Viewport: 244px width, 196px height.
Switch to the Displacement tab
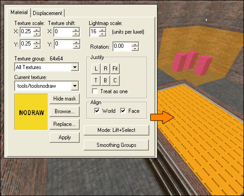[x=47, y=13]
